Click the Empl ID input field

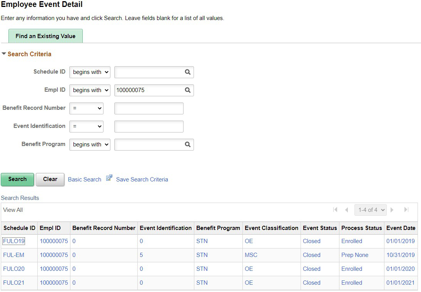pos(149,90)
